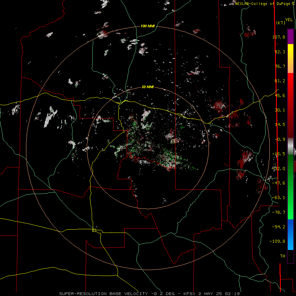Viewport: 296px width, 296px height.
Task: Click the -32.0 velocity scale value
Action: click(279, 169)
